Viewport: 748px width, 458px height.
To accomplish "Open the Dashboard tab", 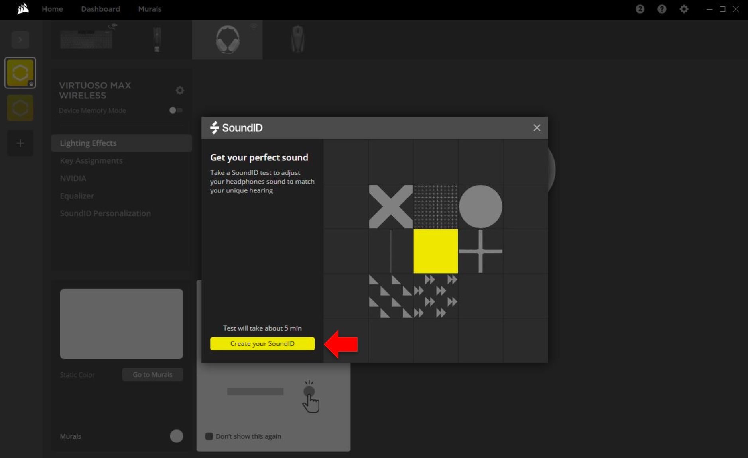I will 100,9.
